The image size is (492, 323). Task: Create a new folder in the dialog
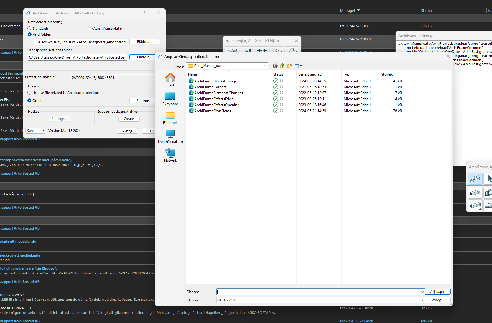point(289,66)
